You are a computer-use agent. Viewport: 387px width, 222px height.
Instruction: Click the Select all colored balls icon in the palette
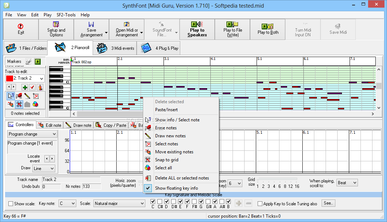36,104
